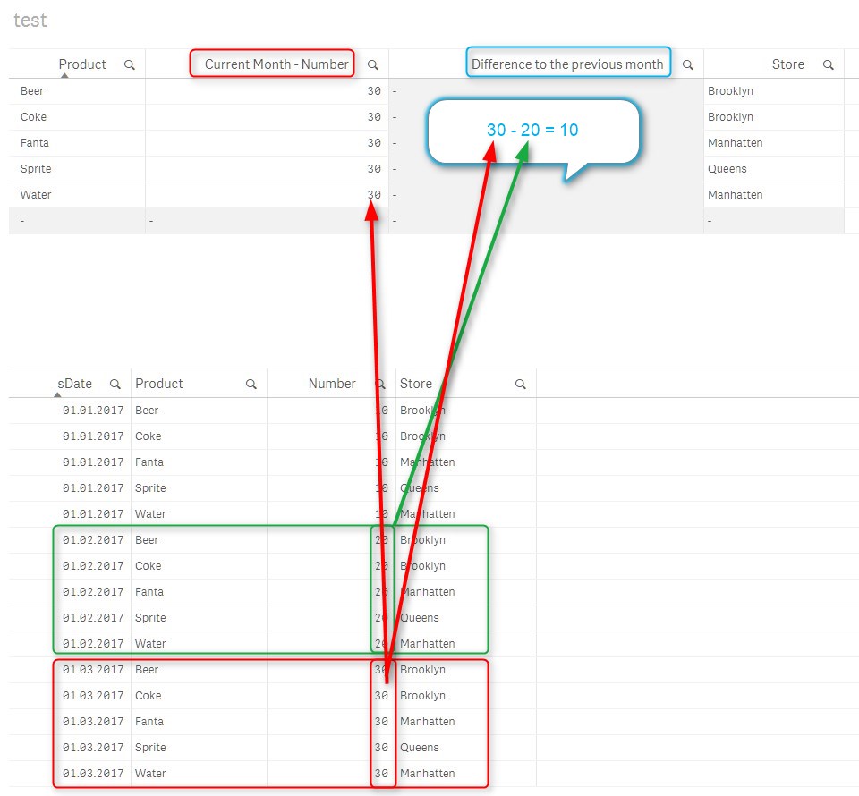859x796 pixels.
Task: Search the Store column in top table
Action: pos(828,64)
